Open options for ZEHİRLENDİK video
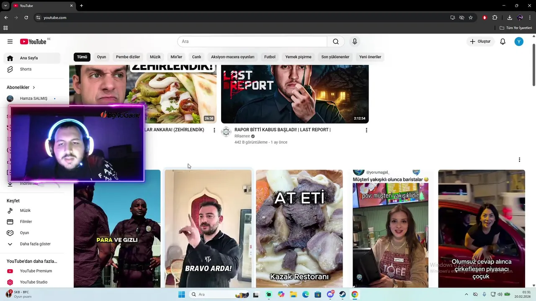Image resolution: width=536 pixels, height=301 pixels. pyautogui.click(x=214, y=130)
